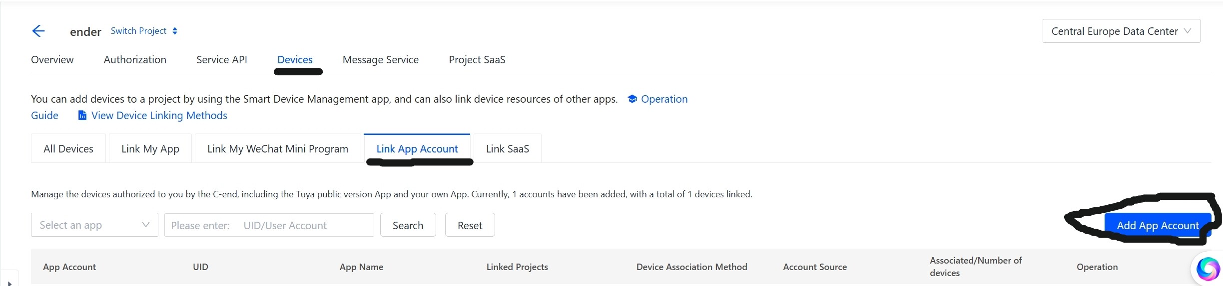Switch to Link My App sub-tab
Viewport: 1223px width, 286px height.
point(150,149)
